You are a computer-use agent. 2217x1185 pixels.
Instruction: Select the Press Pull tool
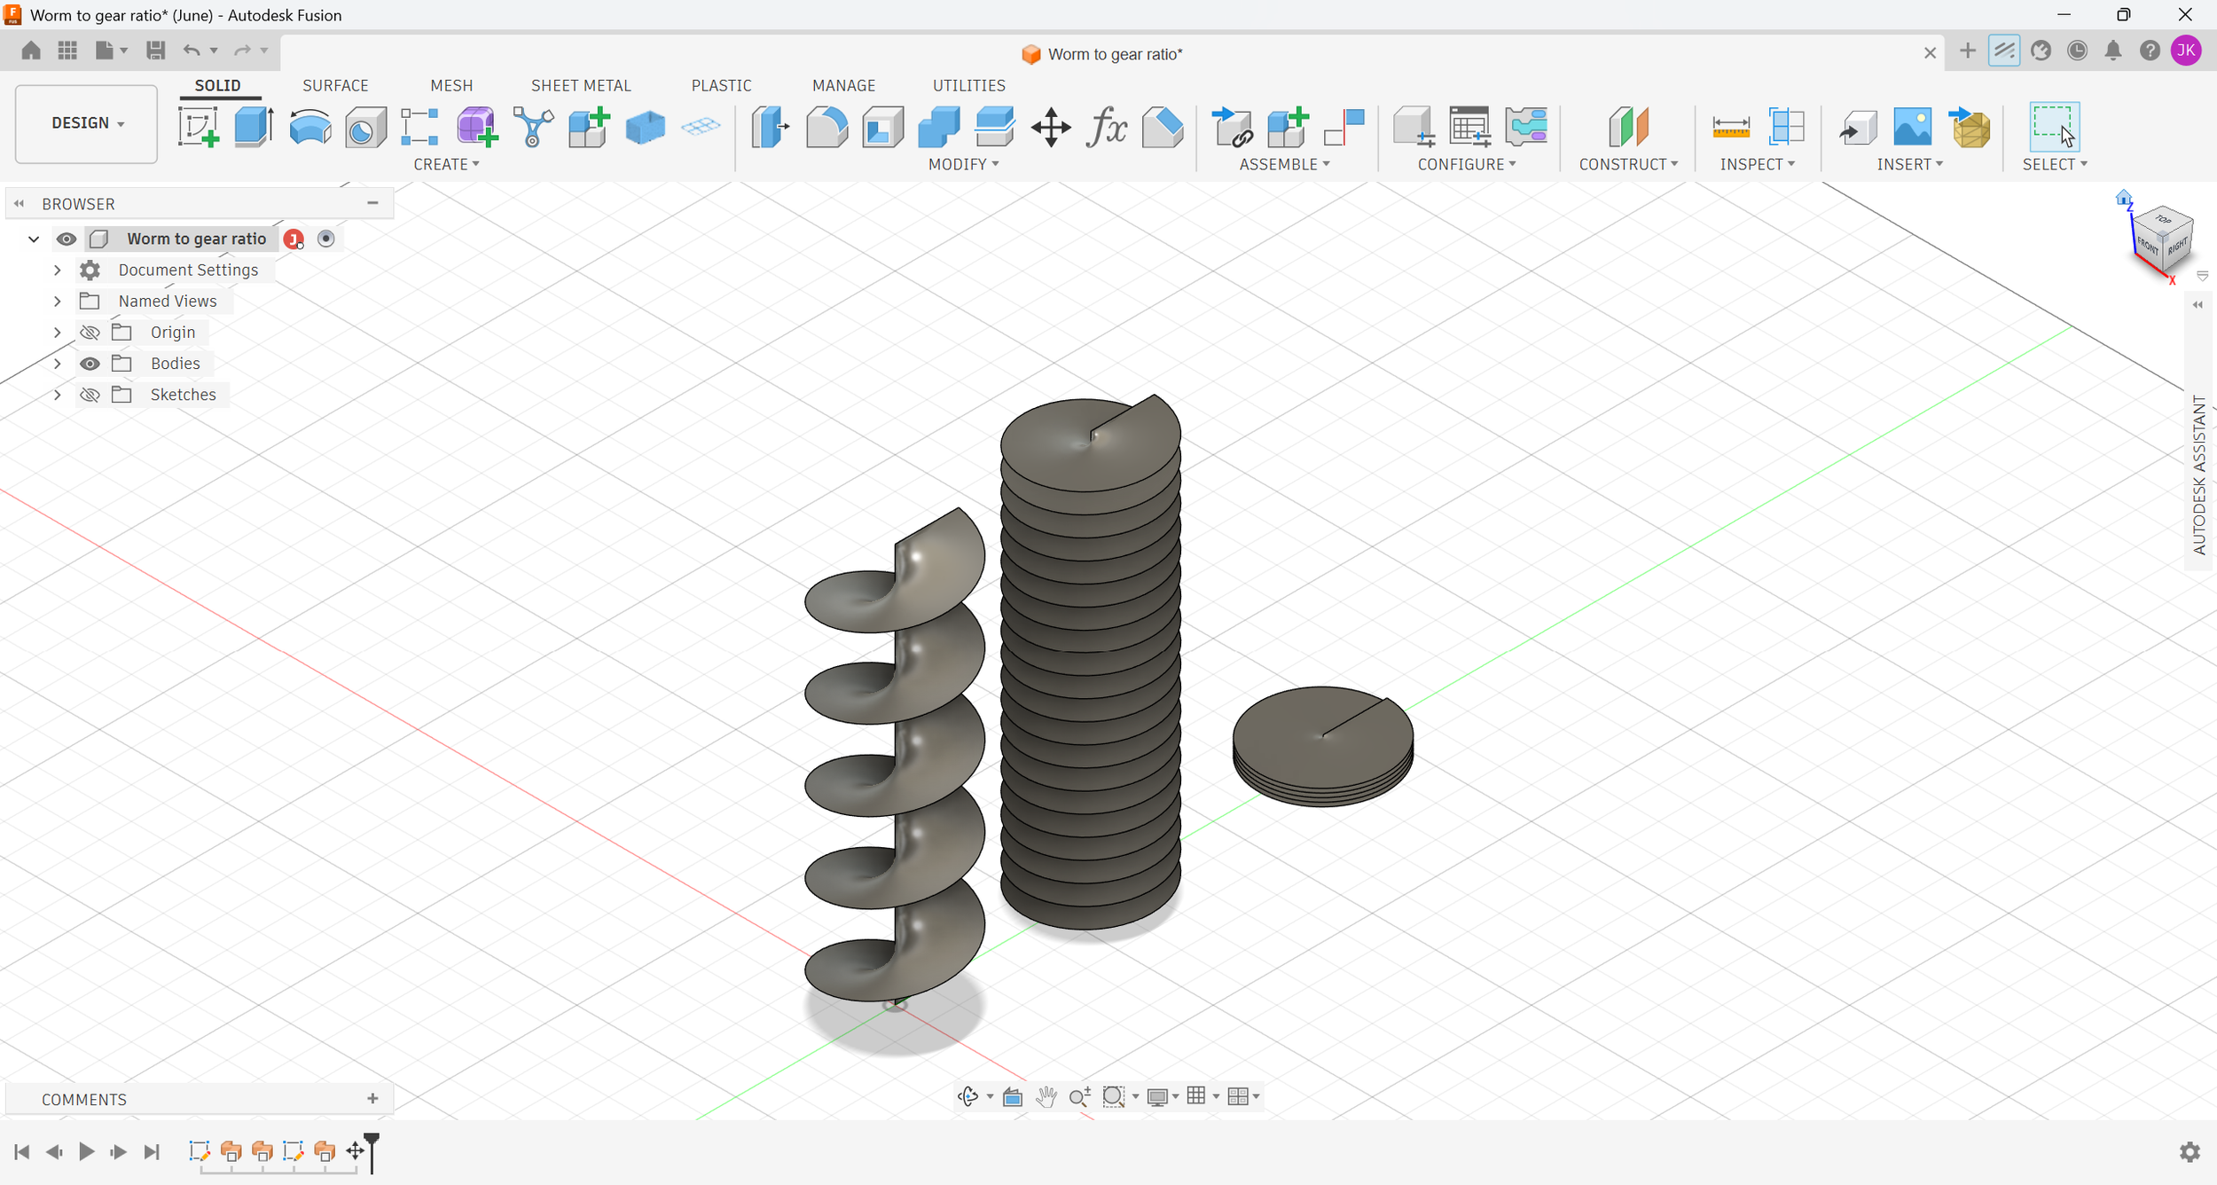771,127
